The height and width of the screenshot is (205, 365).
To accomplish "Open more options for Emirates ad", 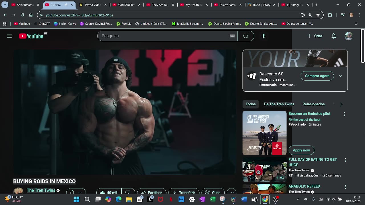I will coord(344,114).
